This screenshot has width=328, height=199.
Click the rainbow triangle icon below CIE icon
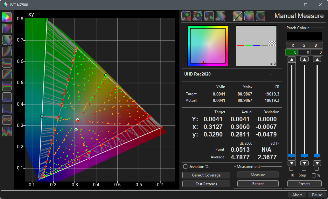coord(7,29)
